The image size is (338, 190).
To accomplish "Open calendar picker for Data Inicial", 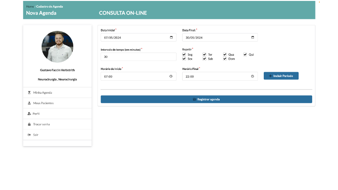I will pyautogui.click(x=171, y=38).
